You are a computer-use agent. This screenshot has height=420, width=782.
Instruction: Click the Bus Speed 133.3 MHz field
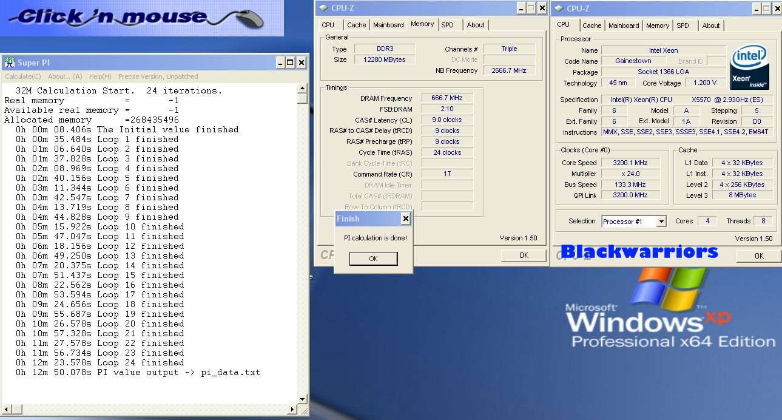click(x=630, y=185)
